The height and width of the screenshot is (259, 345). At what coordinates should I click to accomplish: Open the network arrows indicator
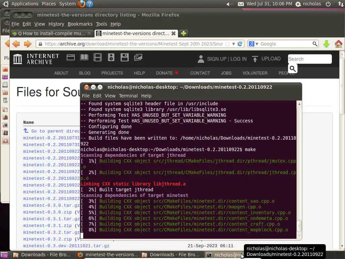[x=341, y=4]
